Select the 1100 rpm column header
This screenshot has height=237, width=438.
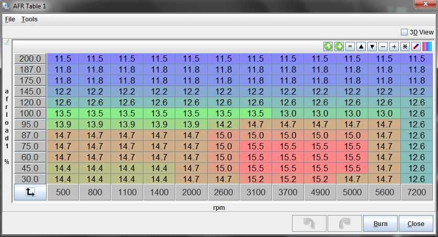click(x=127, y=192)
